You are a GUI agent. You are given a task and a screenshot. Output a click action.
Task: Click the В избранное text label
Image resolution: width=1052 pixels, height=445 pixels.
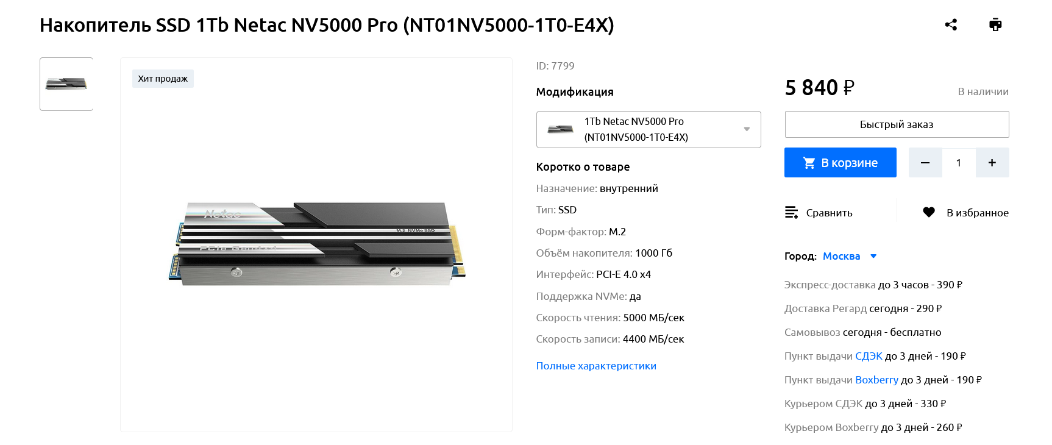tap(978, 213)
